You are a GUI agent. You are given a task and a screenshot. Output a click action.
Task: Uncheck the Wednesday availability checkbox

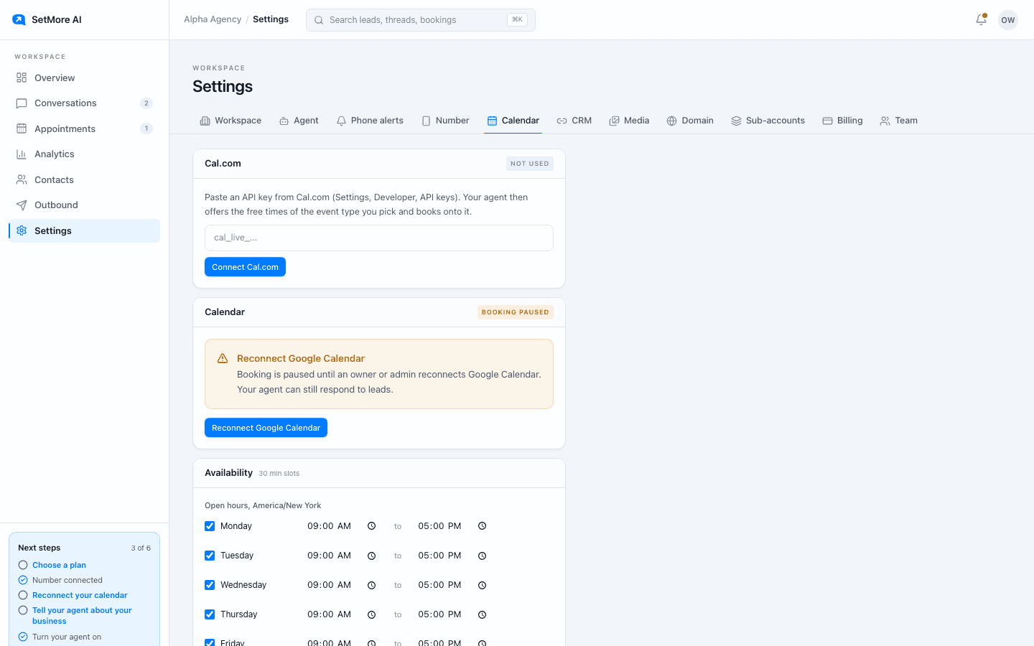coord(210,585)
